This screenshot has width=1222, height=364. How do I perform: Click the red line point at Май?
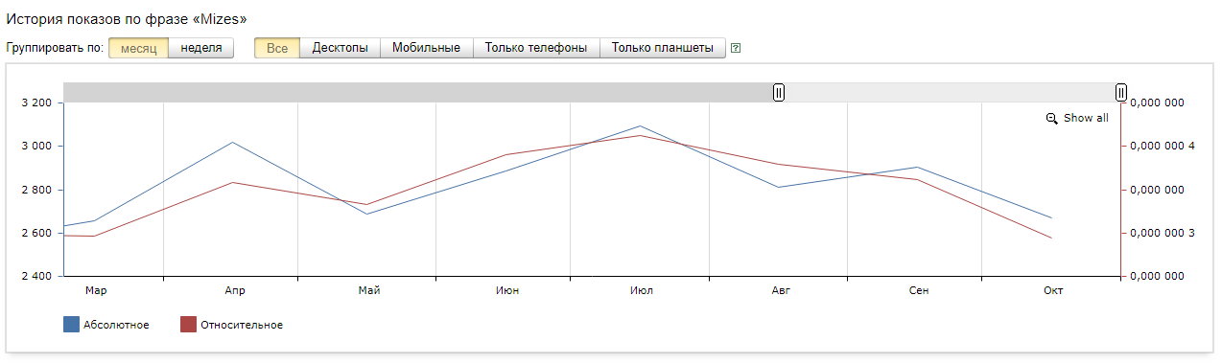pyautogui.click(x=368, y=204)
